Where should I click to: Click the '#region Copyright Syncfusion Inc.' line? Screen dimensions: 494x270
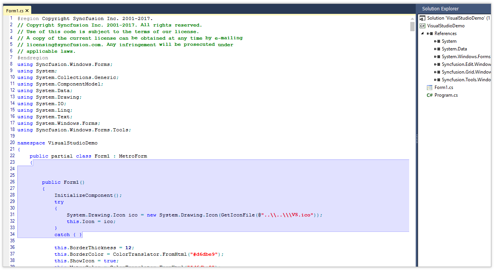pos(85,18)
